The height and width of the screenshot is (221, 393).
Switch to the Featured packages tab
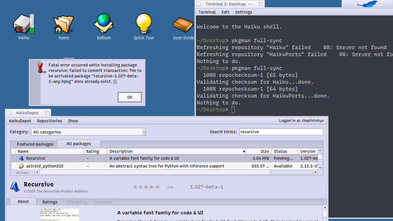click(x=35, y=144)
